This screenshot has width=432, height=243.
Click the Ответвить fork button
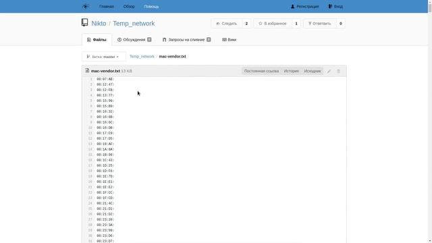(x=319, y=24)
